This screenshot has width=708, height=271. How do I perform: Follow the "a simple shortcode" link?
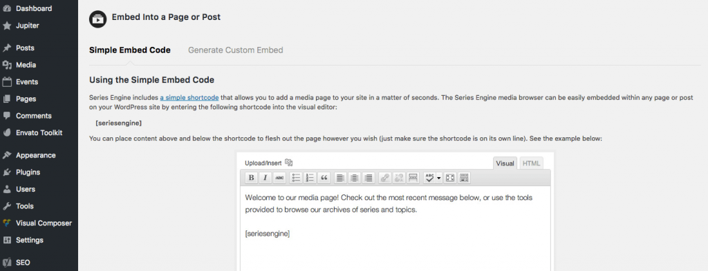click(189, 97)
